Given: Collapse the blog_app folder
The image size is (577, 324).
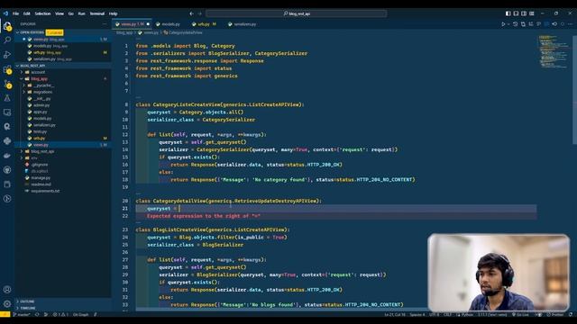Looking at the screenshot, I should point(22,79).
